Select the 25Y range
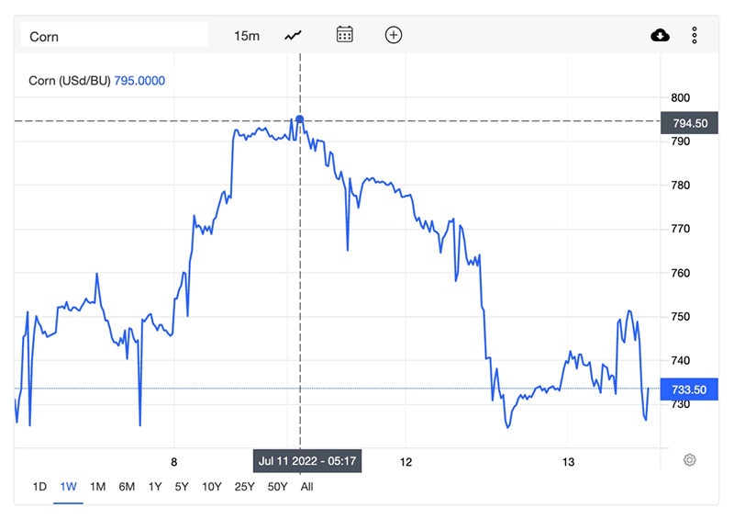This screenshot has height=519, width=734. point(244,487)
